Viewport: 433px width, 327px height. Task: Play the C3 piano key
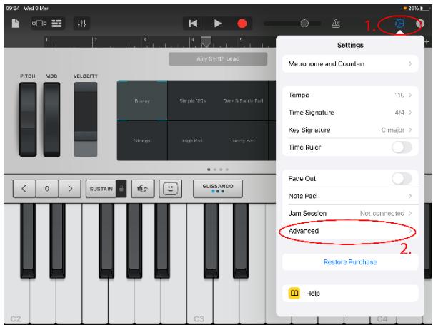point(199,300)
